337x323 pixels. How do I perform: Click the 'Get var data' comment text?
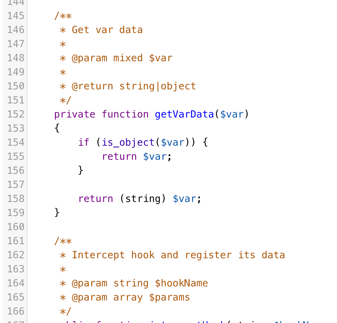click(107, 30)
